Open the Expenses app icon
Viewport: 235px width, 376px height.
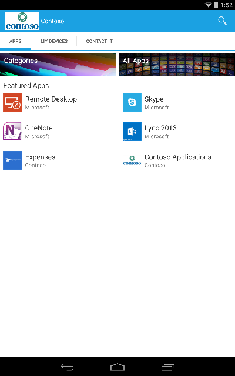(x=12, y=160)
